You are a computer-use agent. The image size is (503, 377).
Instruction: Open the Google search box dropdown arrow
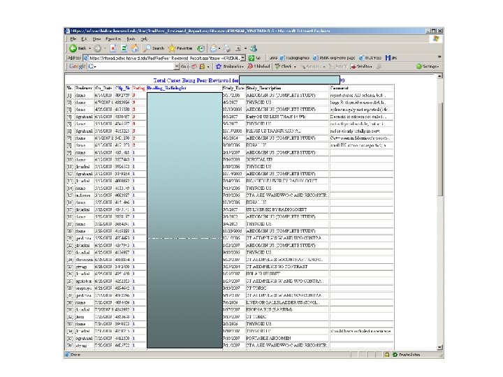click(177, 66)
